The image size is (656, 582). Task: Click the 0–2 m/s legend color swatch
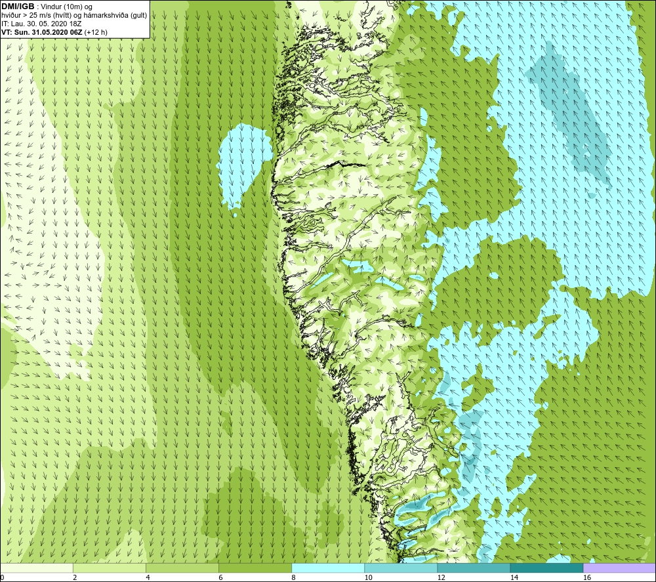click(x=37, y=568)
